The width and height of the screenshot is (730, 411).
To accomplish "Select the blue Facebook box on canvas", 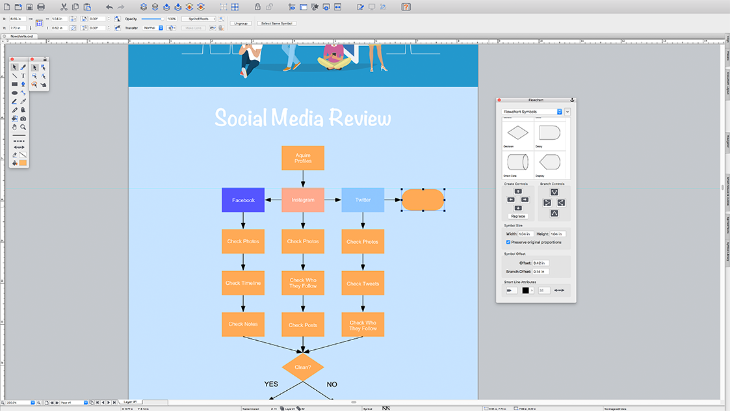I will [243, 200].
